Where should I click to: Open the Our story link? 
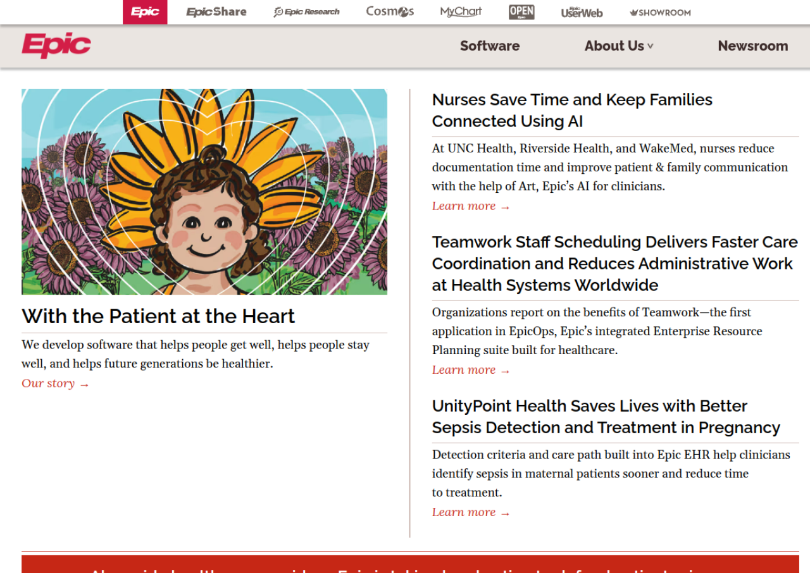(56, 383)
